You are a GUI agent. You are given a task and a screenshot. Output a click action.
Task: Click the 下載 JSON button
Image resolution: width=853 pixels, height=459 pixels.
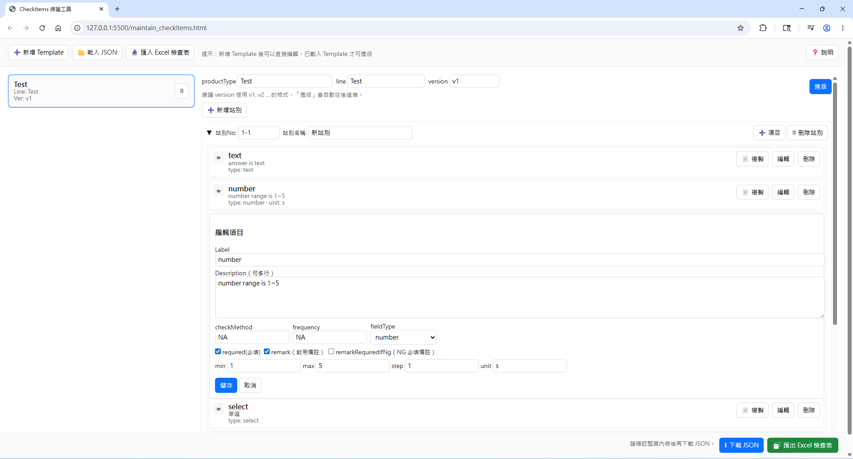[x=741, y=445]
